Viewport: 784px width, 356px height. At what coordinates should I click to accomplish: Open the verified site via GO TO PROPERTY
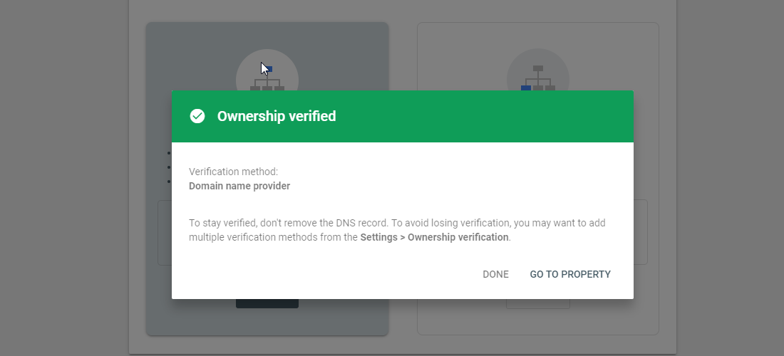(x=570, y=274)
